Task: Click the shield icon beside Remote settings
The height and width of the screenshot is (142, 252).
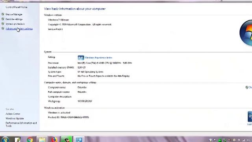Action: point(3,19)
